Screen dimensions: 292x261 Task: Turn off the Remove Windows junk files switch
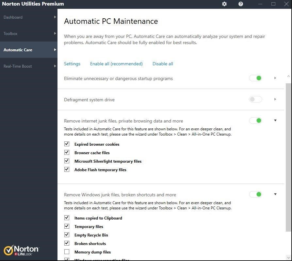pos(255,194)
